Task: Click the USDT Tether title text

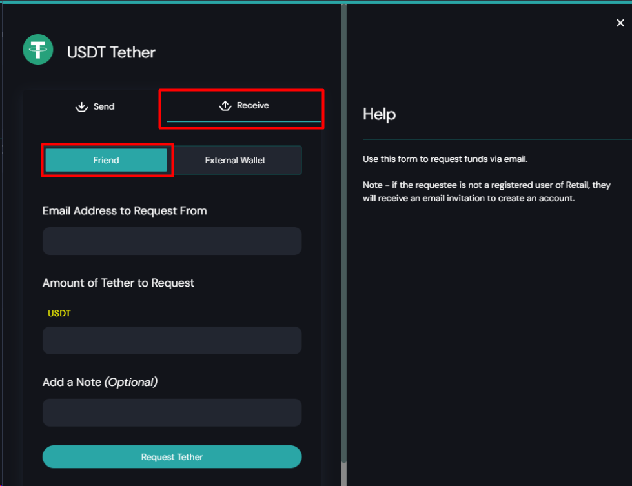Action: tap(111, 52)
